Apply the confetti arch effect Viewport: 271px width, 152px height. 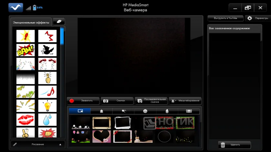tap(25, 64)
